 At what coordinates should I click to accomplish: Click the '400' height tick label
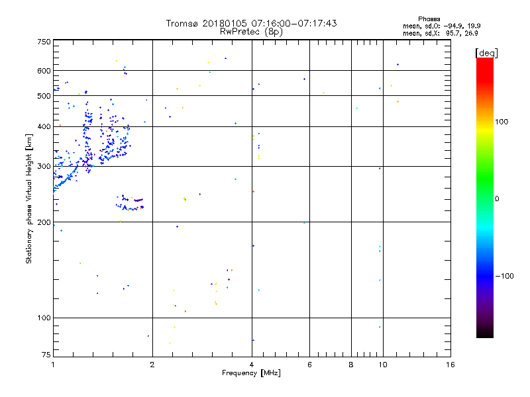tap(44, 127)
